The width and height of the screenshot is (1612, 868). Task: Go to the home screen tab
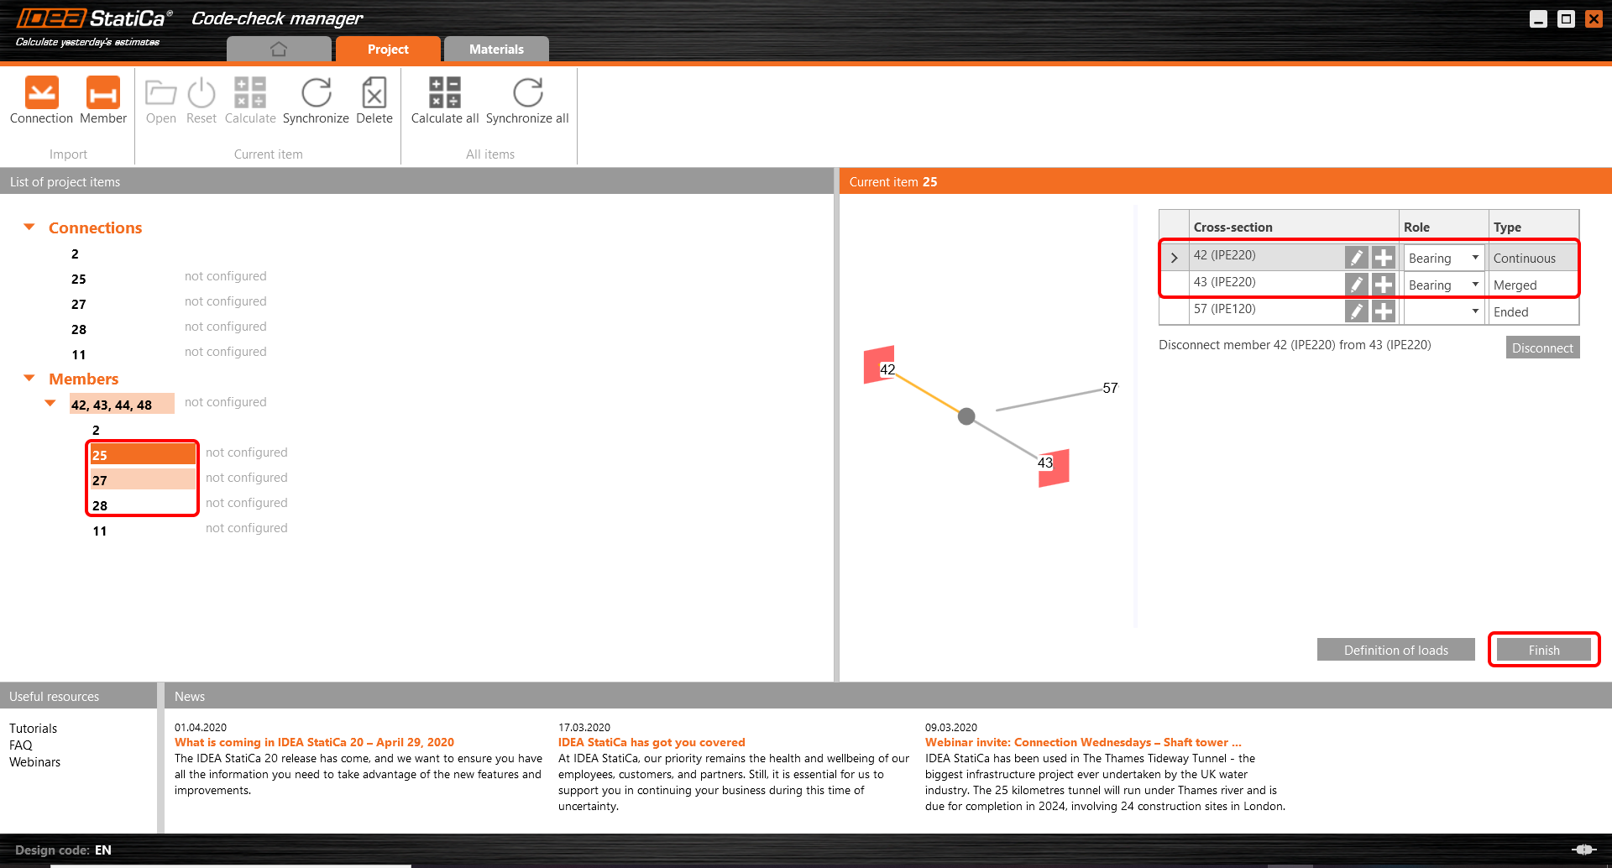pyautogui.click(x=279, y=49)
